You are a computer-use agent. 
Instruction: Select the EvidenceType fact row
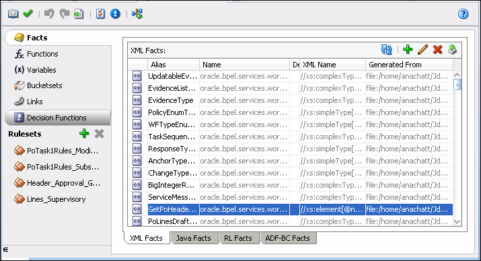[x=291, y=100]
